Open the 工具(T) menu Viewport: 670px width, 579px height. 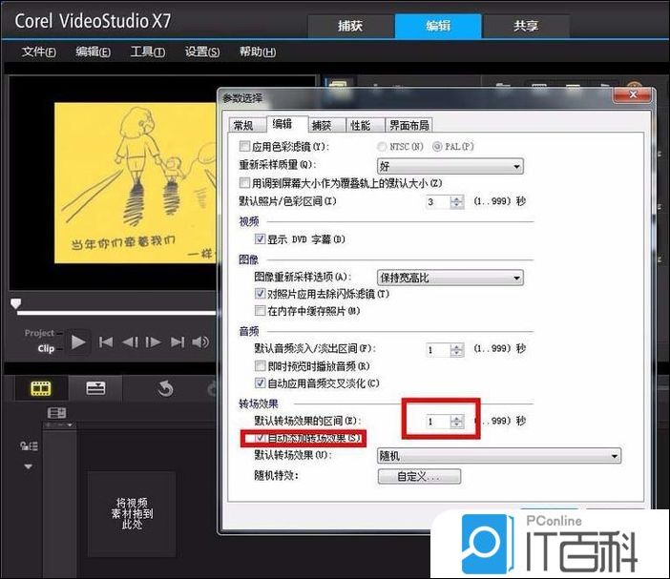[147, 52]
